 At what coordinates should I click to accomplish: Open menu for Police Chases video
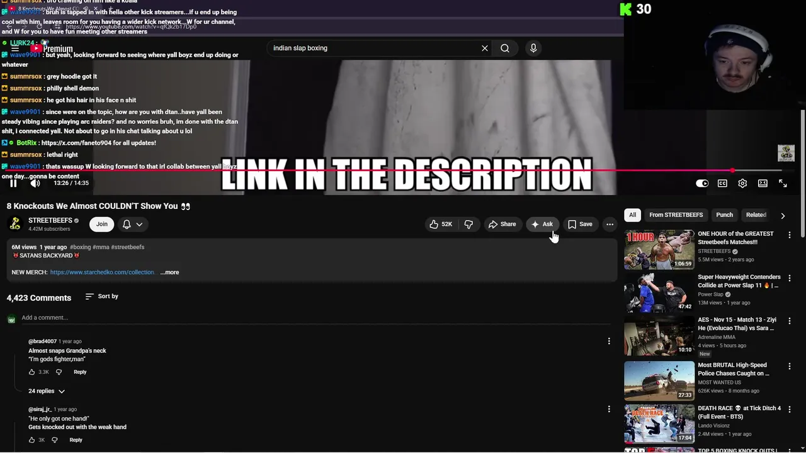(790, 366)
